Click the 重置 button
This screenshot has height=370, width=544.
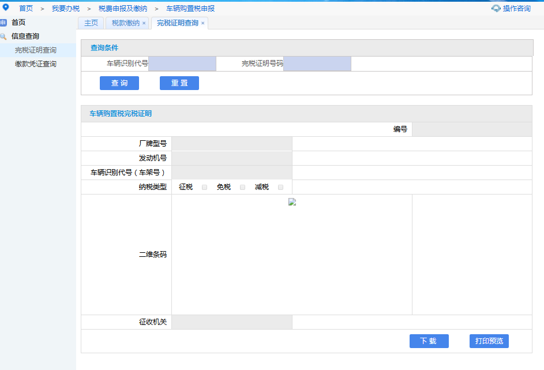(x=179, y=83)
